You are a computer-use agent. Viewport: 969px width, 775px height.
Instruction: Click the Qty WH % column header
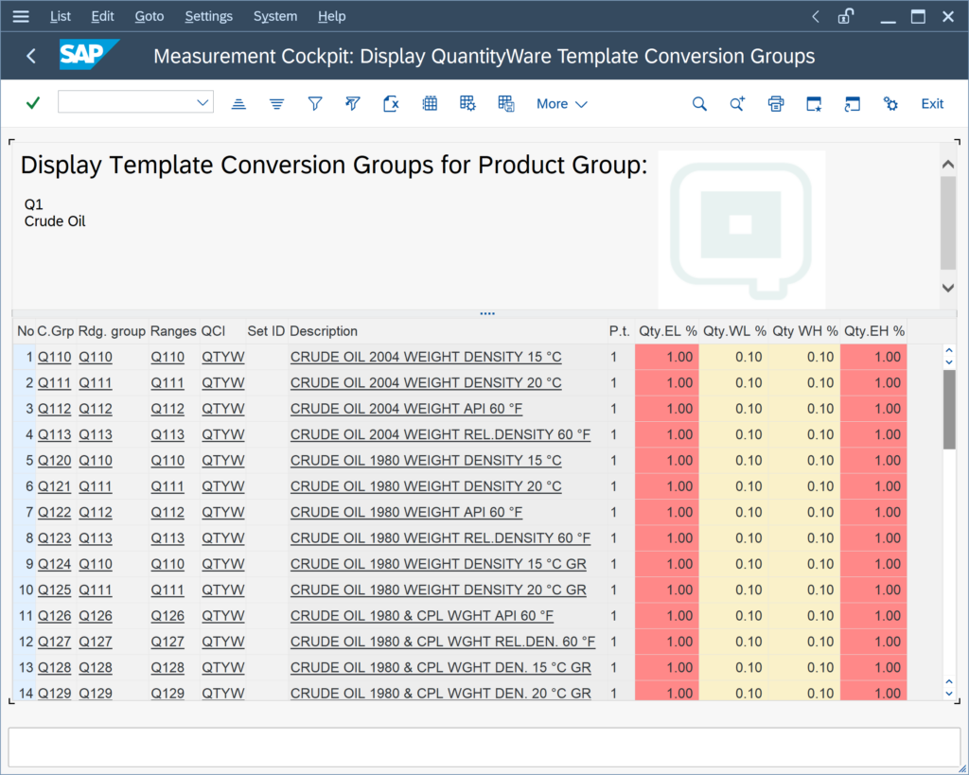click(805, 331)
